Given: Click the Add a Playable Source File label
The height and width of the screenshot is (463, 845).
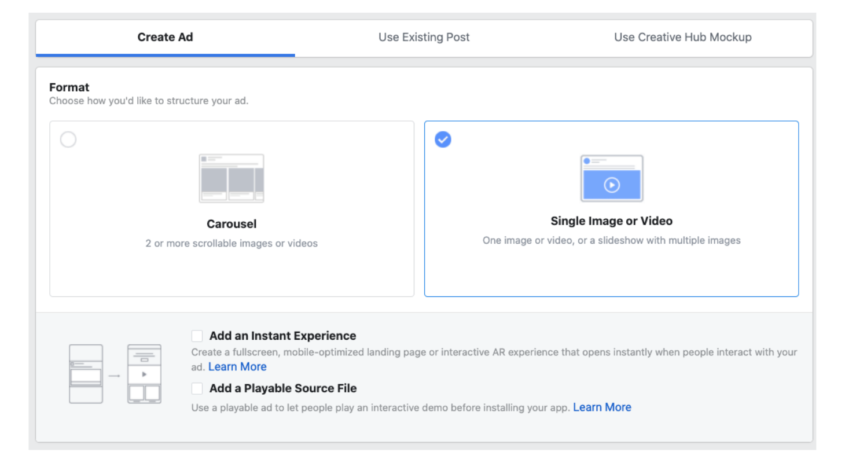Looking at the screenshot, I should (x=283, y=388).
